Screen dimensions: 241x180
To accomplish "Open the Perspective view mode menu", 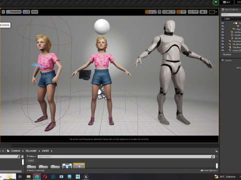I will pos(14,12).
